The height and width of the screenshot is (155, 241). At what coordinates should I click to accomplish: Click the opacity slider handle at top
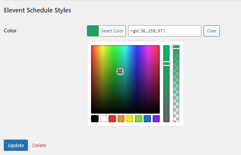[x=176, y=47]
